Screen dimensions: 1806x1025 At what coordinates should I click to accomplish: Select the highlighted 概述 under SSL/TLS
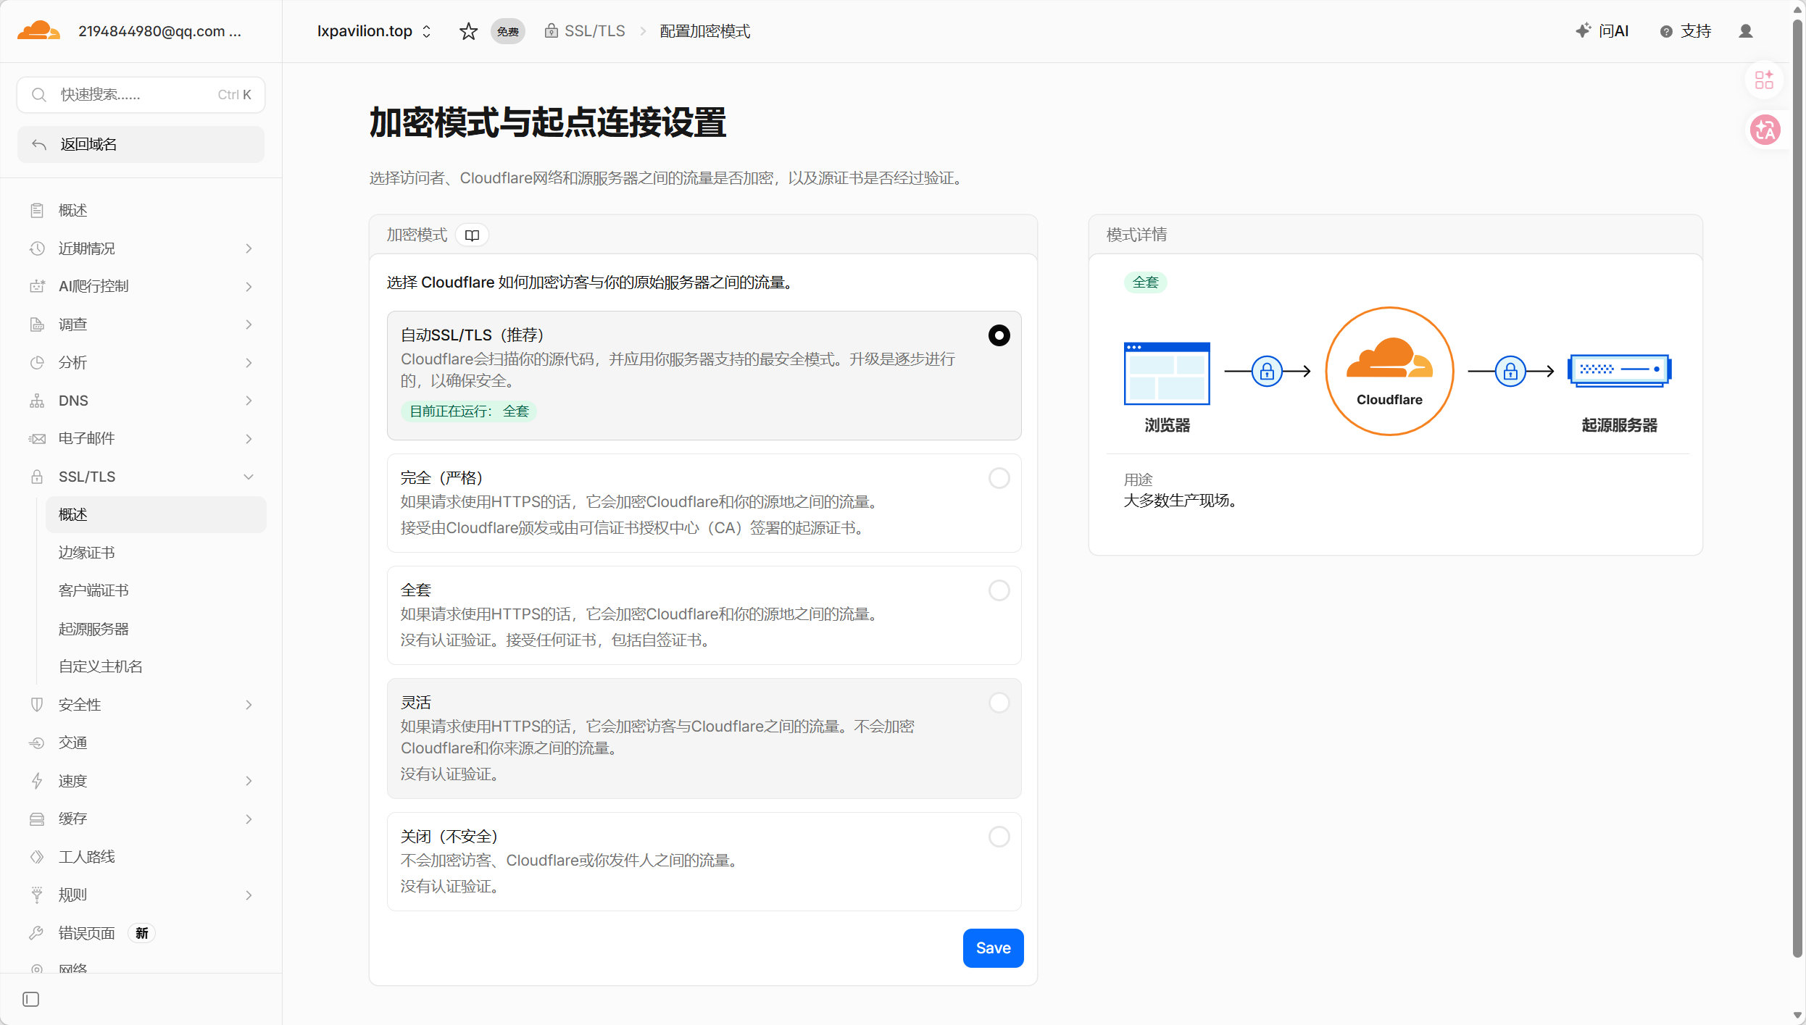pos(156,514)
